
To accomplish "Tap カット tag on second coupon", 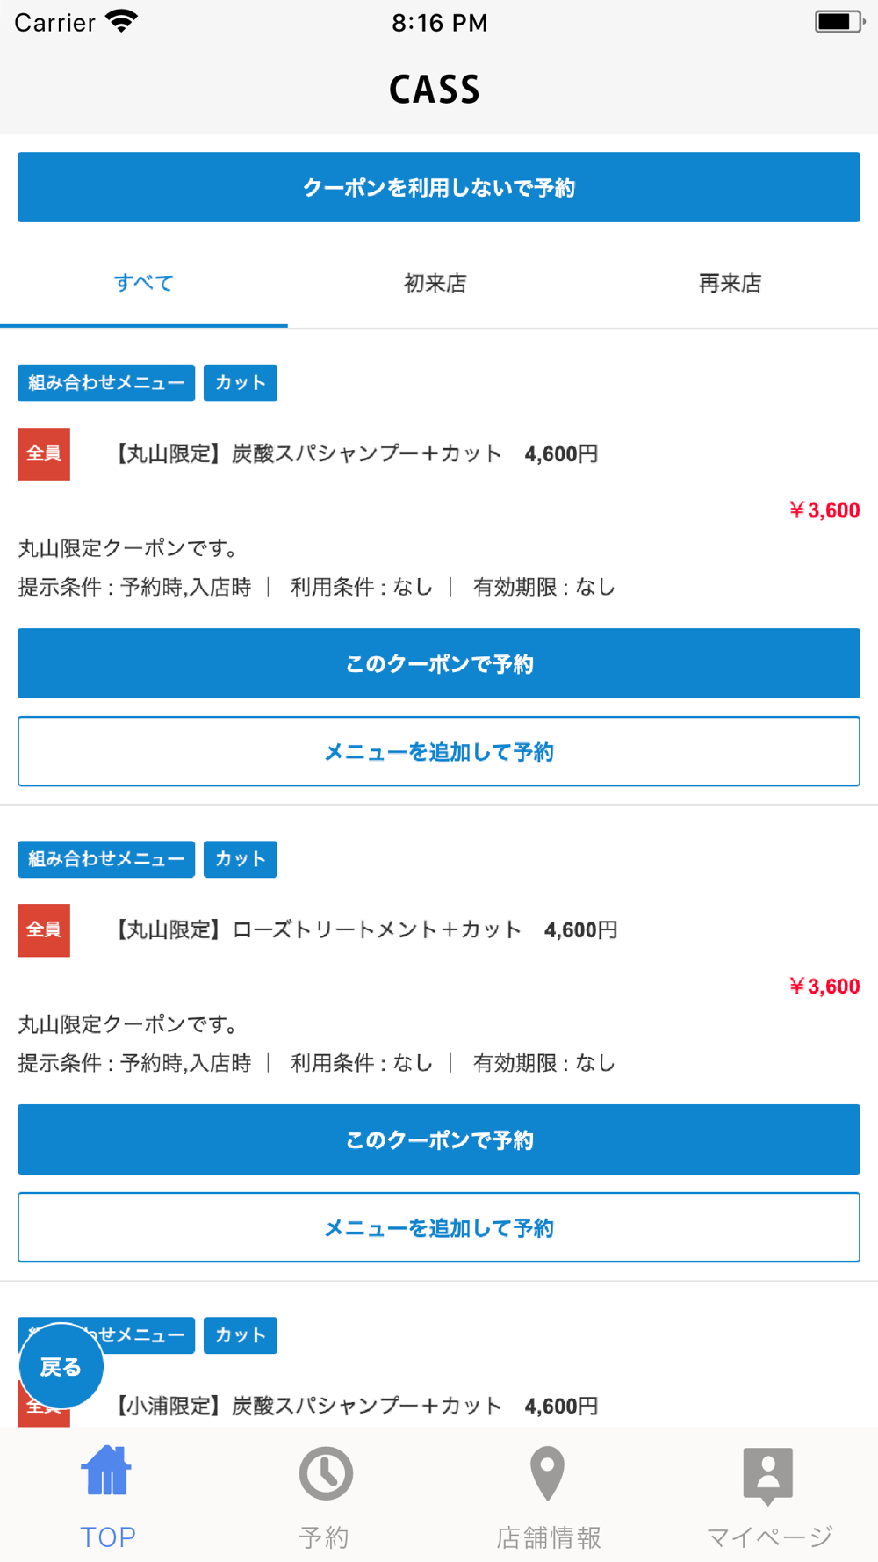I will point(241,859).
